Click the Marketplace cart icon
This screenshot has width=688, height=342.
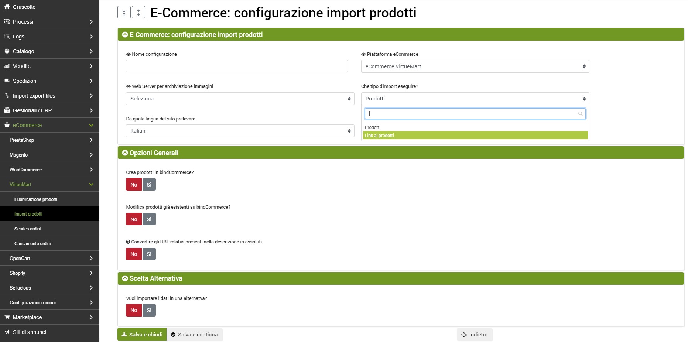click(x=7, y=317)
